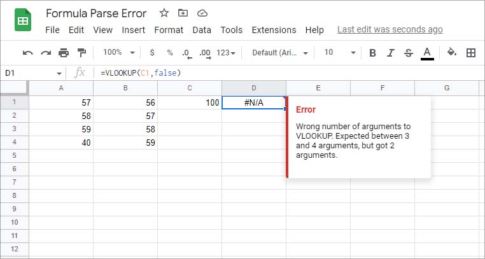Open the fill color bucket
485x259 pixels.
click(452, 52)
